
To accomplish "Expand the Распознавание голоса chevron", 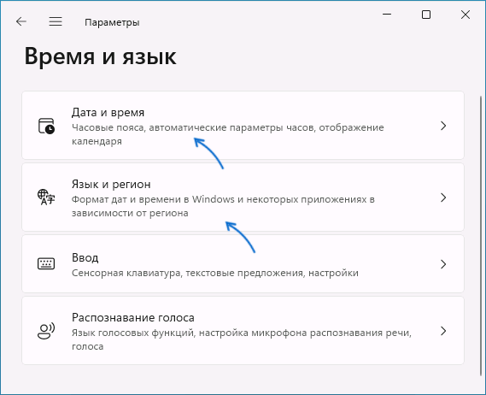I will click(443, 331).
